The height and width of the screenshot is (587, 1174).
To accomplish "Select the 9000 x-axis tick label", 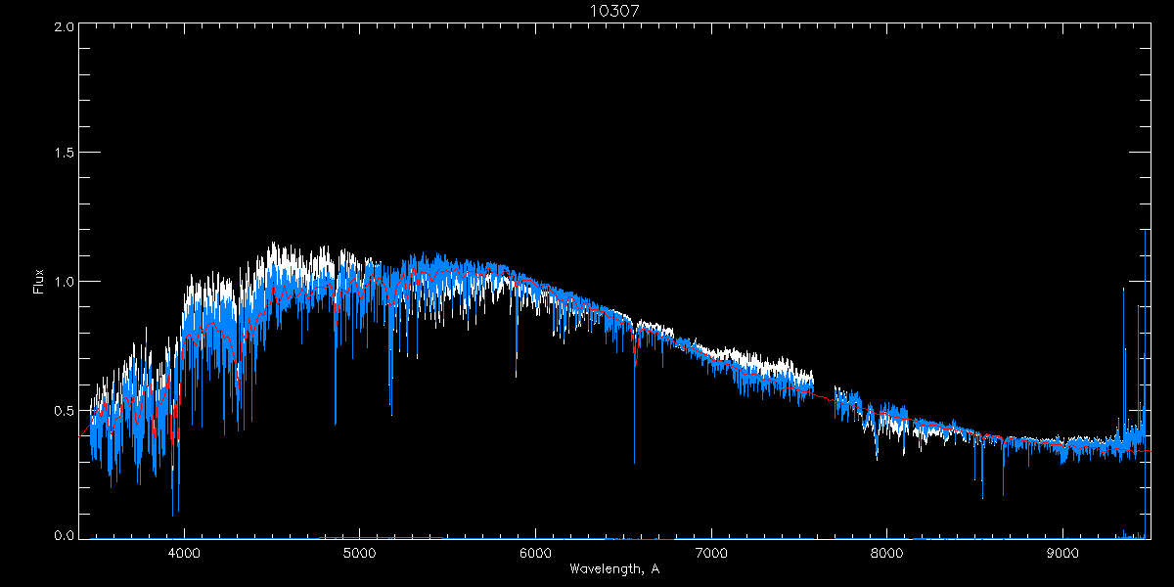I will [x=1062, y=553].
